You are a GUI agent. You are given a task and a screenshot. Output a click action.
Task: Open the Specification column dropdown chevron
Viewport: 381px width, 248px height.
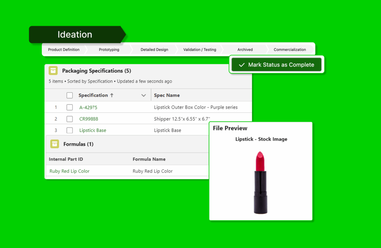click(144, 95)
